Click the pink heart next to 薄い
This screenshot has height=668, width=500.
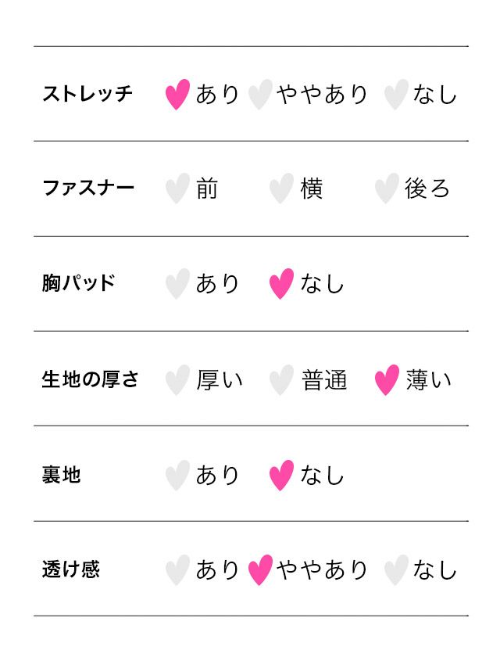click(387, 380)
